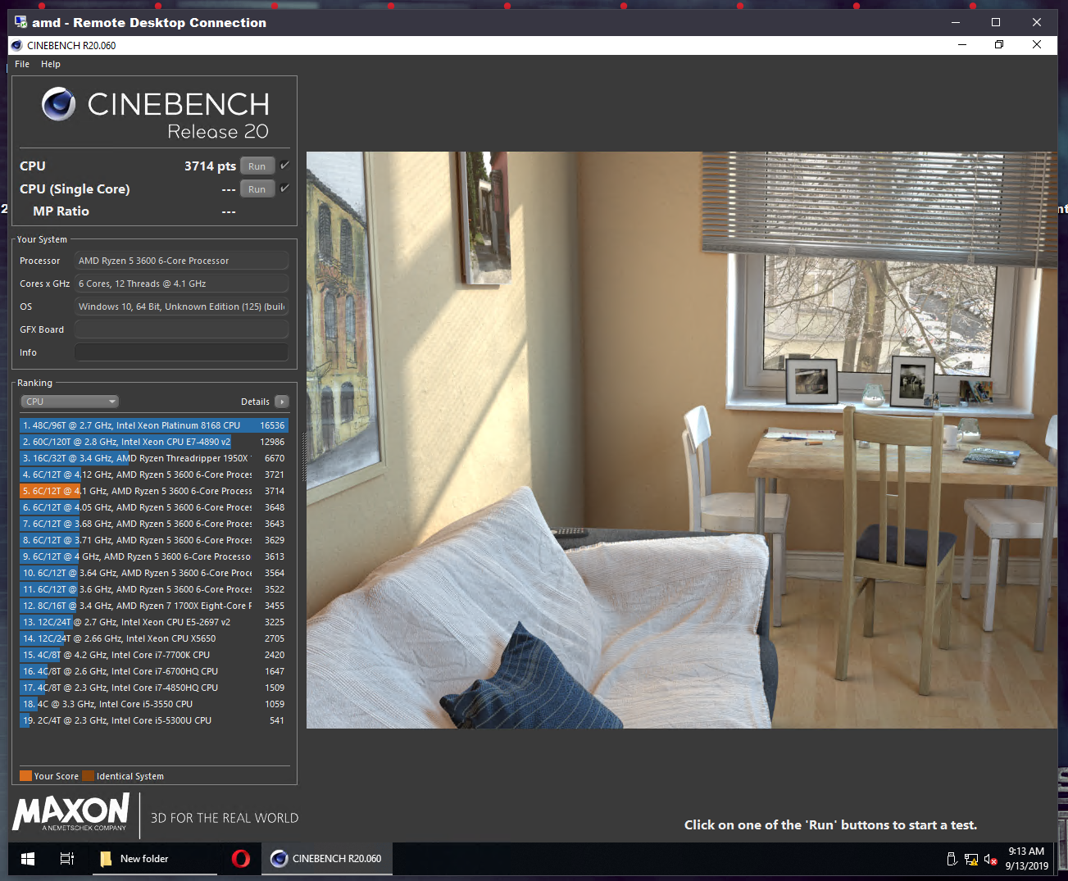Select the Core i7-7700K ranking row
Viewport: 1068px width, 881px height.
[154, 655]
